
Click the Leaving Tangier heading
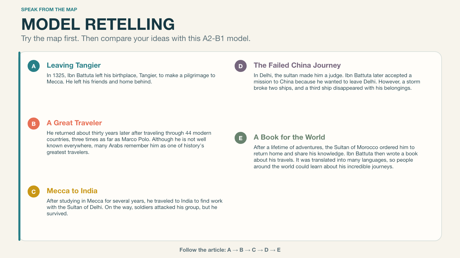[74, 65]
